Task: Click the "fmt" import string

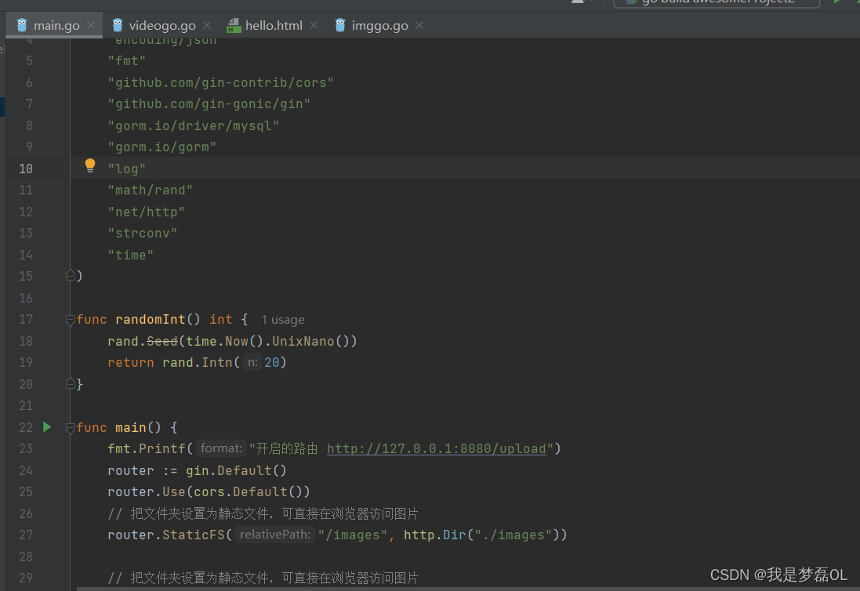Action: pos(127,61)
